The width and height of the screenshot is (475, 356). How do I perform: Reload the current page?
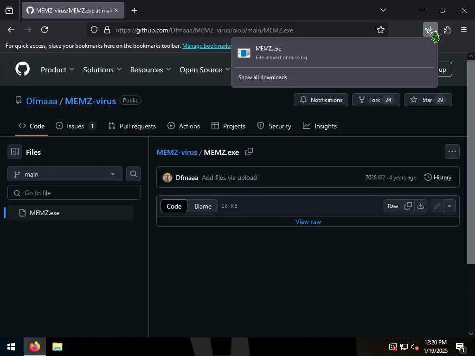[x=45, y=30]
